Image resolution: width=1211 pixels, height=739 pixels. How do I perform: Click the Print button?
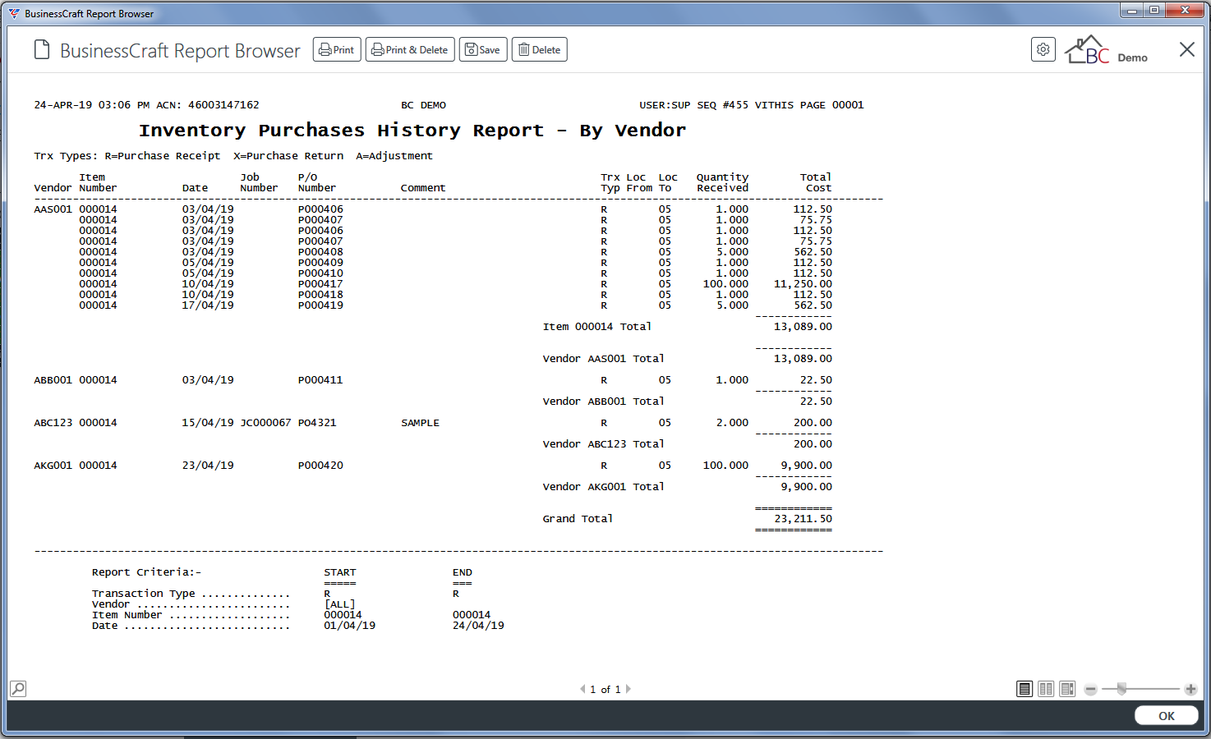point(337,49)
